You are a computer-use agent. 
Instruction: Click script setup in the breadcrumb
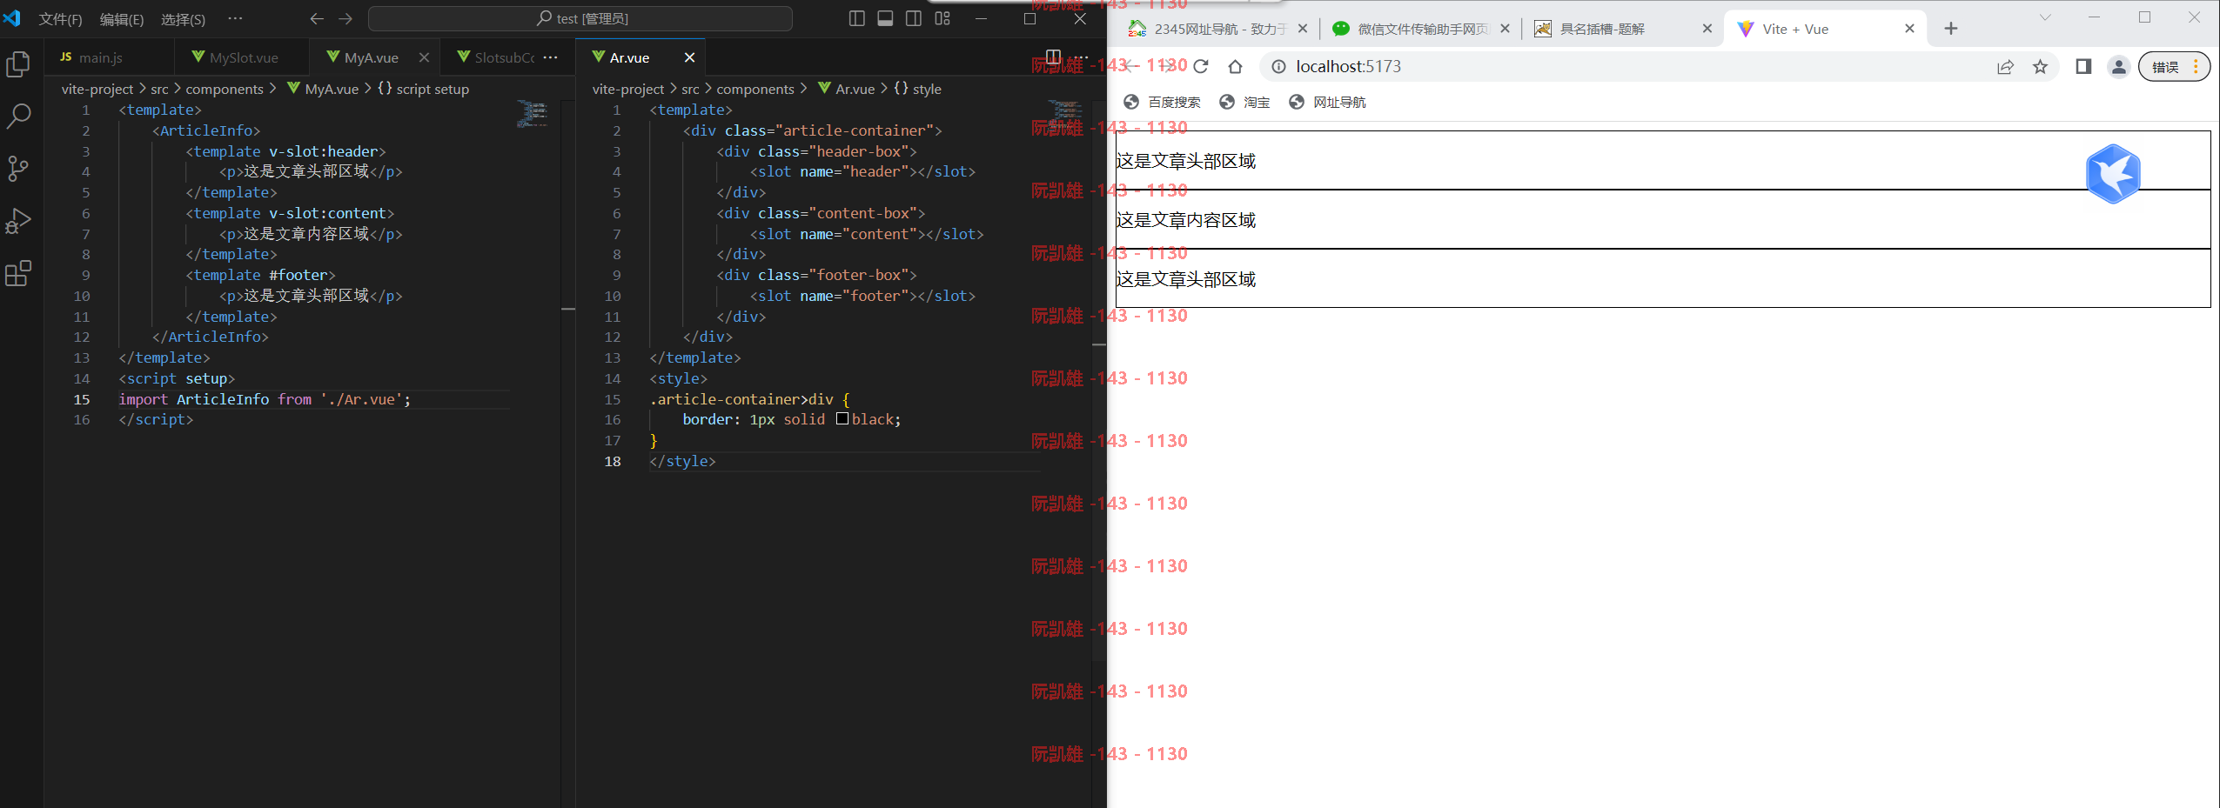point(433,89)
